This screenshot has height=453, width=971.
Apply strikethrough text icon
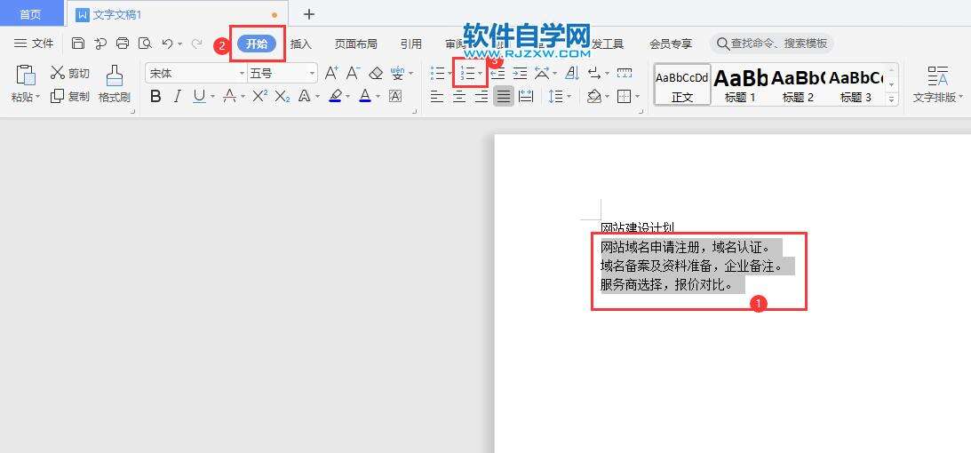click(230, 96)
